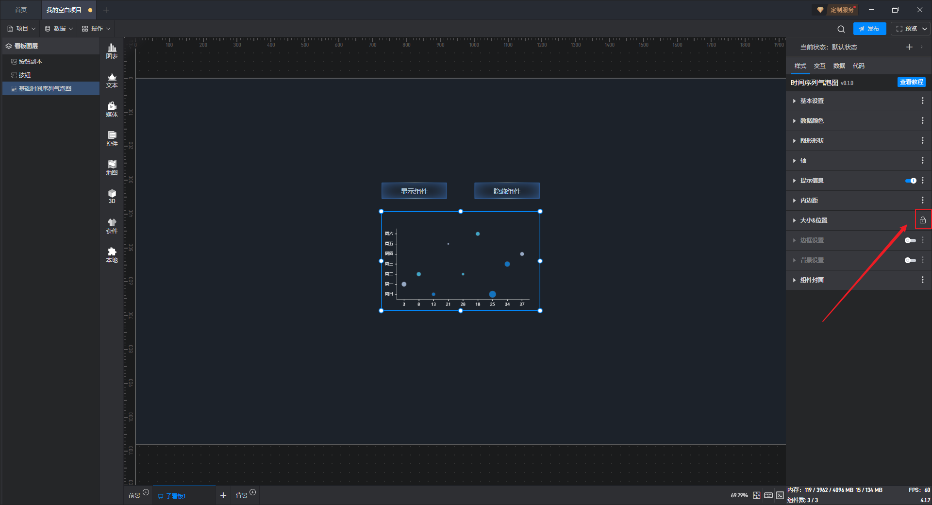The image size is (932, 505).
Task: Add a new project tab
Action: (106, 10)
